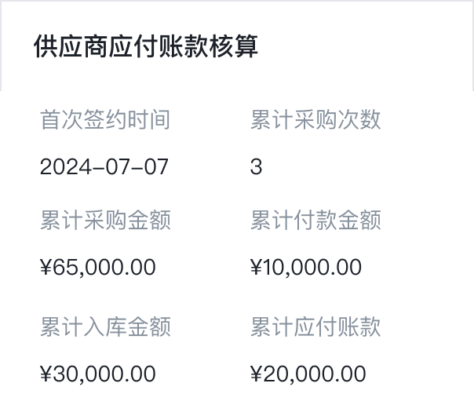Select the signing date 2024-07-07
This screenshot has height=416, width=474.
pyautogui.click(x=104, y=167)
